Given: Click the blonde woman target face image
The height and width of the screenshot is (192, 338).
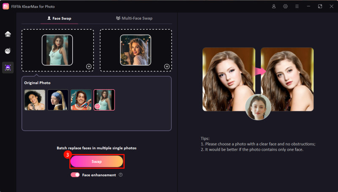Looking at the screenshot, I should tap(135, 50).
